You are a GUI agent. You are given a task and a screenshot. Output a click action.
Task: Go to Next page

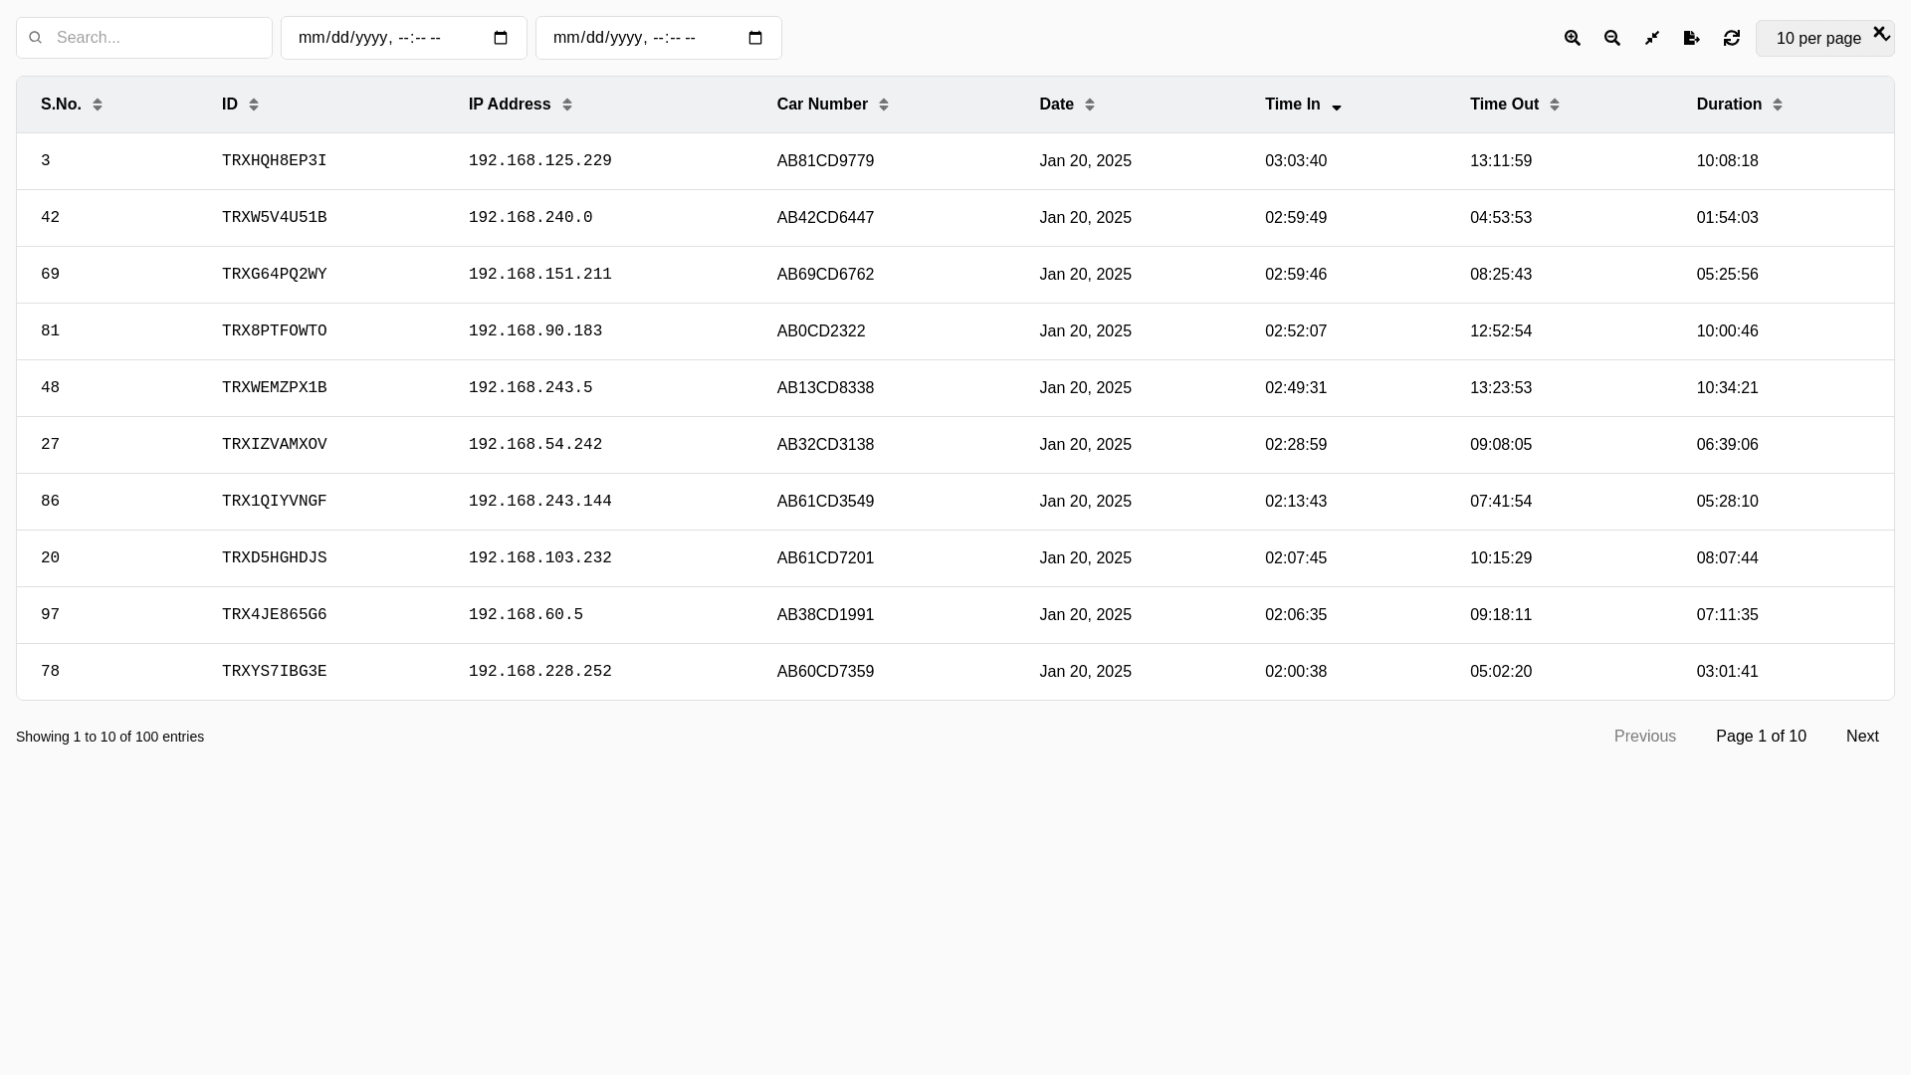coord(1861,737)
